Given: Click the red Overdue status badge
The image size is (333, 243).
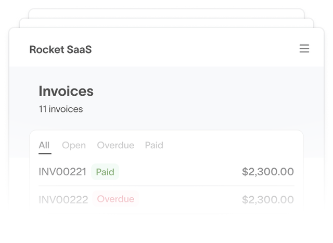Looking at the screenshot, I should pyautogui.click(x=116, y=199).
